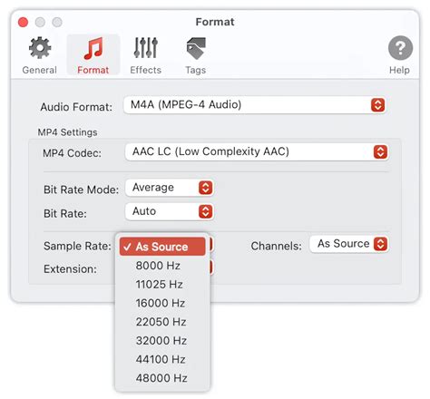The height and width of the screenshot is (399, 430).
Task: Open the Tags label icon
Action: pyautogui.click(x=196, y=48)
